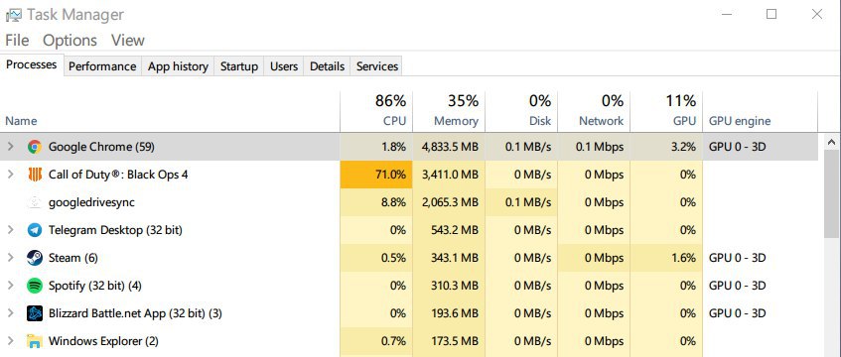Click the 4,833.5 MB memory cell

click(449, 147)
